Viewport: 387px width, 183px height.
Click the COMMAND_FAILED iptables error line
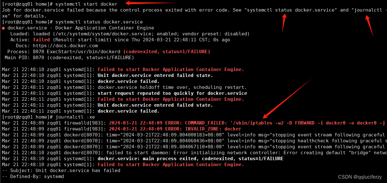click(x=194, y=123)
